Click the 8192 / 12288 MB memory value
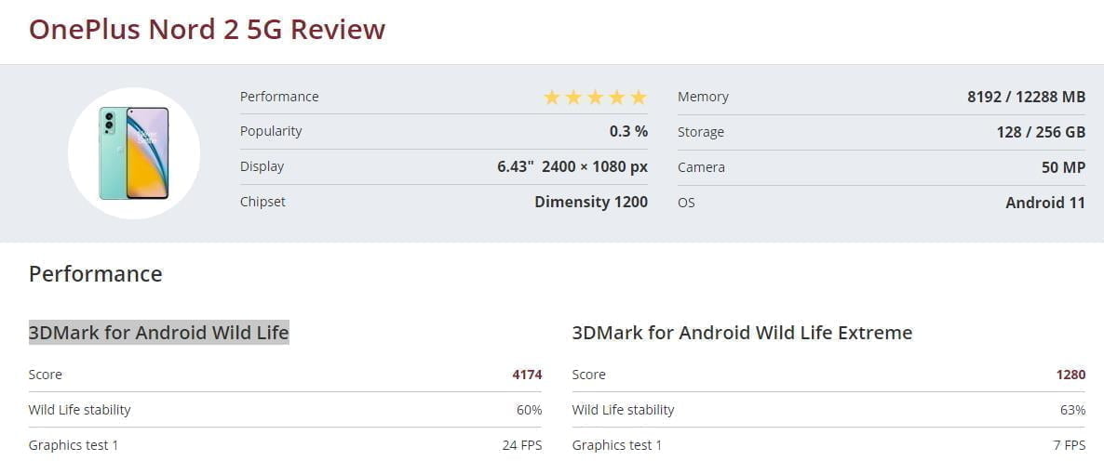 coord(1026,97)
